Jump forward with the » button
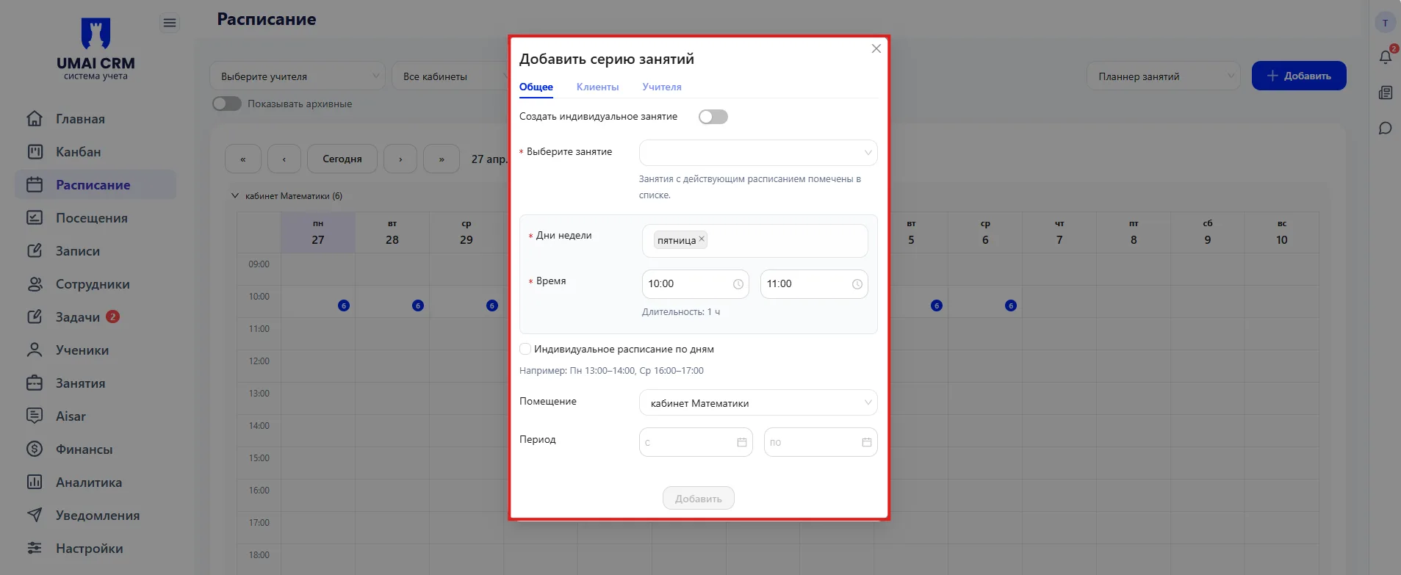Image resolution: width=1401 pixels, height=575 pixels. pyautogui.click(x=442, y=159)
